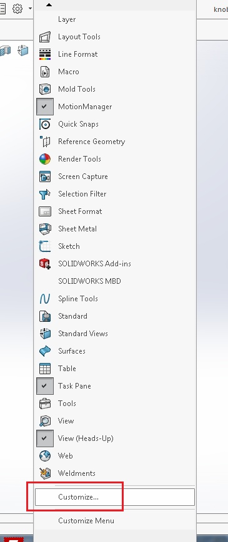Click the Sketch toolbar icon
The width and height of the screenshot is (228, 542).
tap(45, 246)
